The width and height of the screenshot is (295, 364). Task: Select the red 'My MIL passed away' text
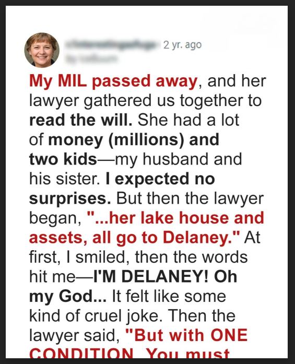(113, 81)
